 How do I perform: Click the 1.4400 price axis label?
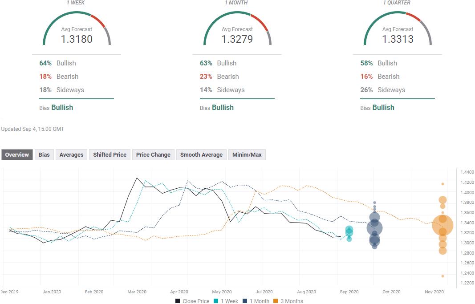(467, 172)
